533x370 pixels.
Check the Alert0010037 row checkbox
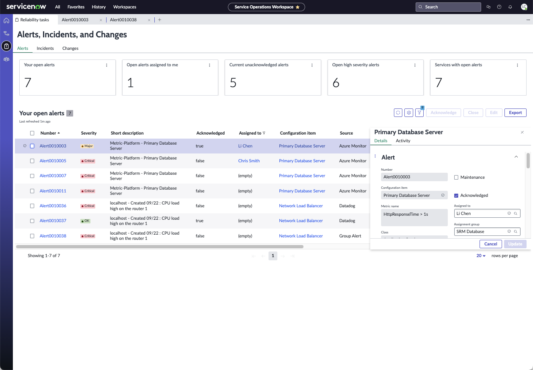32,221
